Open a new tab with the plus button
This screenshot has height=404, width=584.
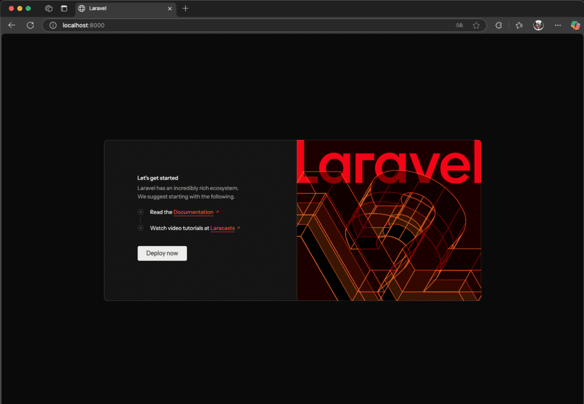(x=185, y=8)
